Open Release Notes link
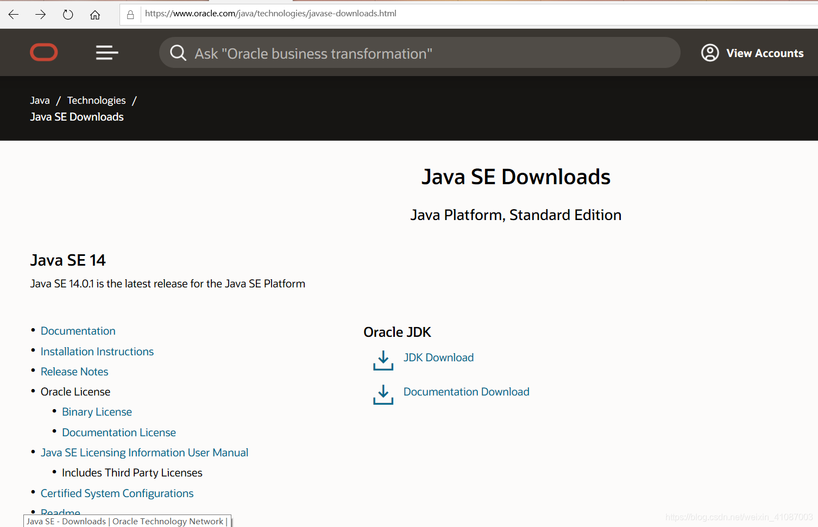Screen dimensions: 818x527 point(74,372)
